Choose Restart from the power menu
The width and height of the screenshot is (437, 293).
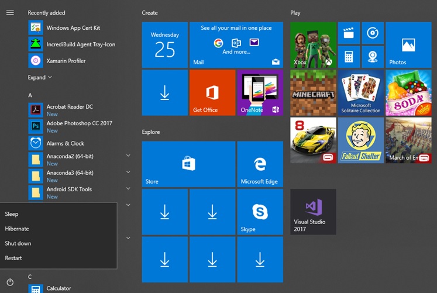[13, 258]
